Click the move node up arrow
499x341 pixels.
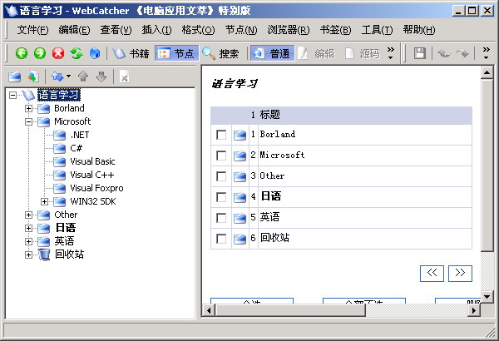click(x=83, y=77)
